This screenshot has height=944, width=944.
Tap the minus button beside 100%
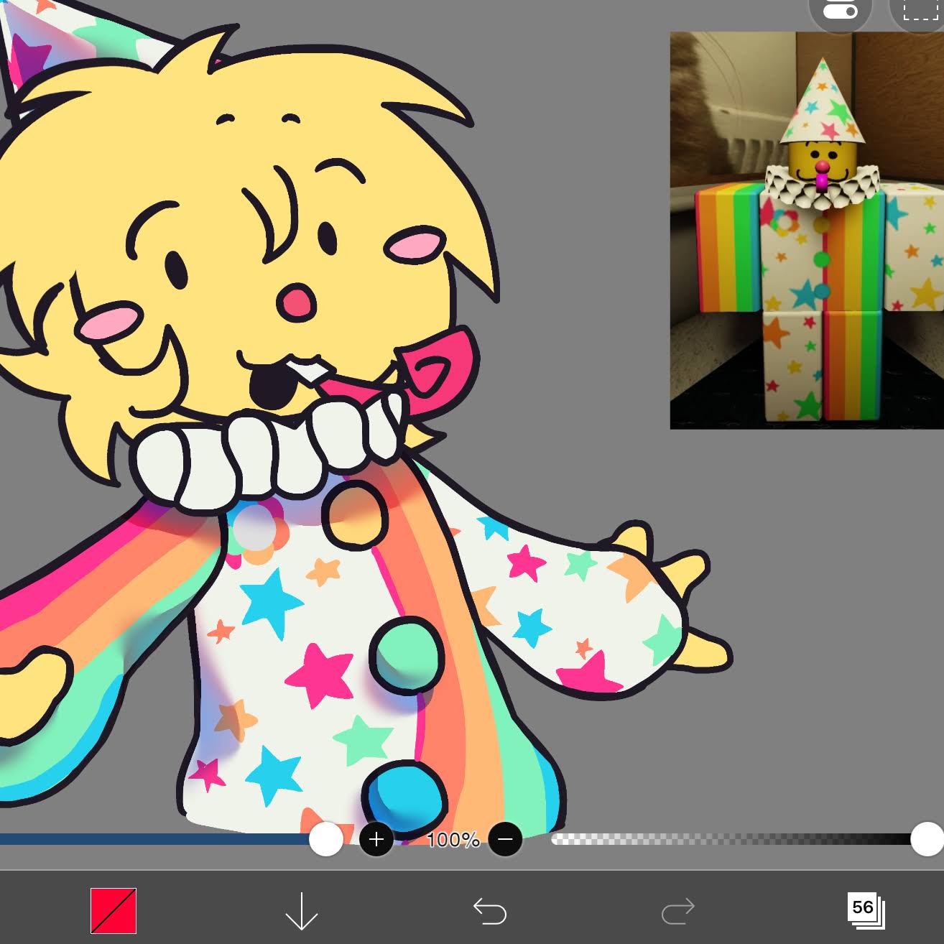click(505, 839)
